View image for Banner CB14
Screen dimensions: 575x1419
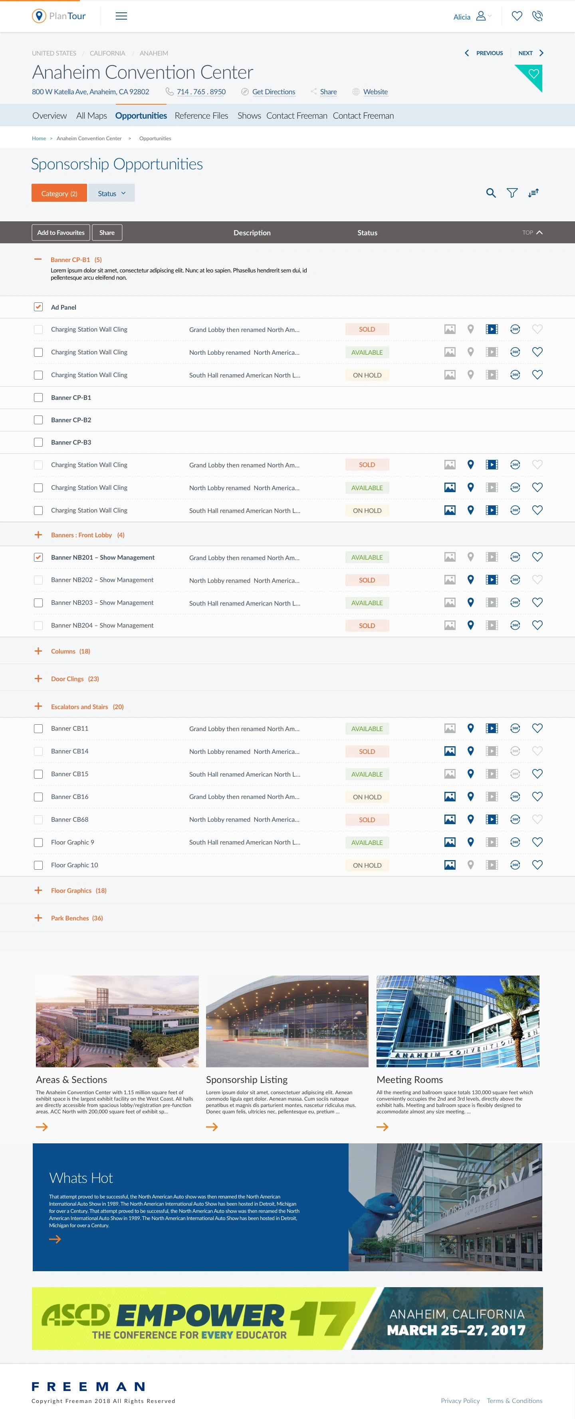tap(450, 751)
